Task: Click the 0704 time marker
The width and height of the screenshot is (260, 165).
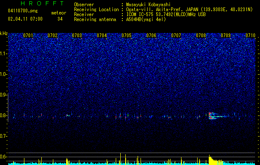Action: [x=102, y=35]
